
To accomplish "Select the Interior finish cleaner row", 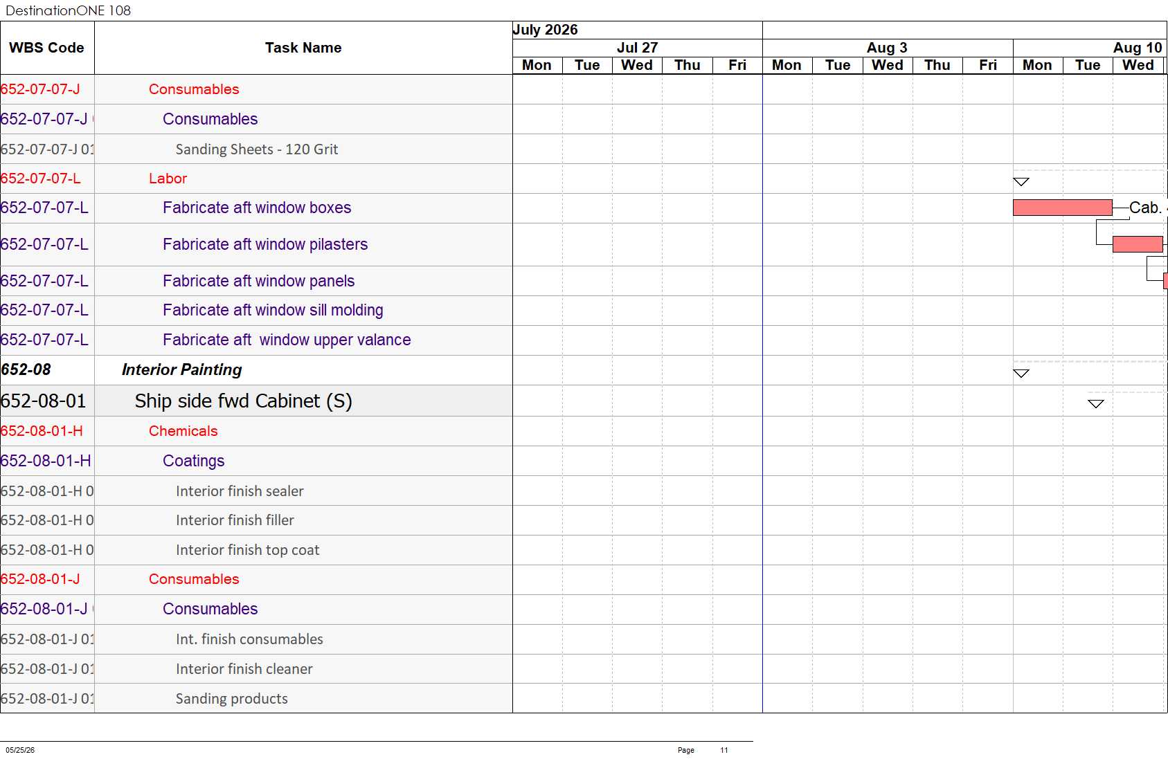I will pyautogui.click(x=256, y=669).
